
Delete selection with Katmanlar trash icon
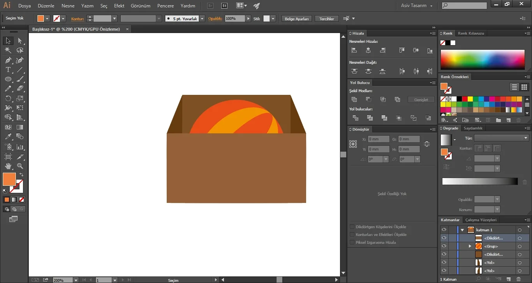pyautogui.click(x=518, y=279)
